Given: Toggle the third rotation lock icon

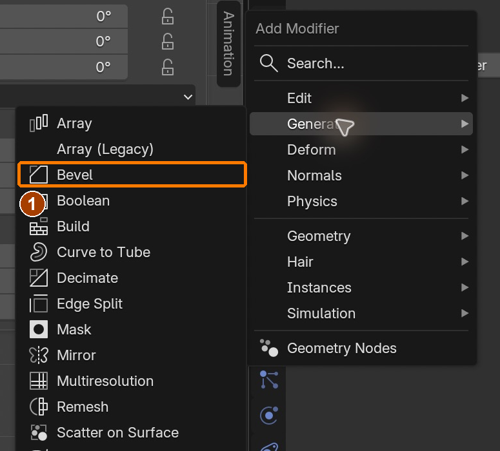Looking at the screenshot, I should point(168,67).
